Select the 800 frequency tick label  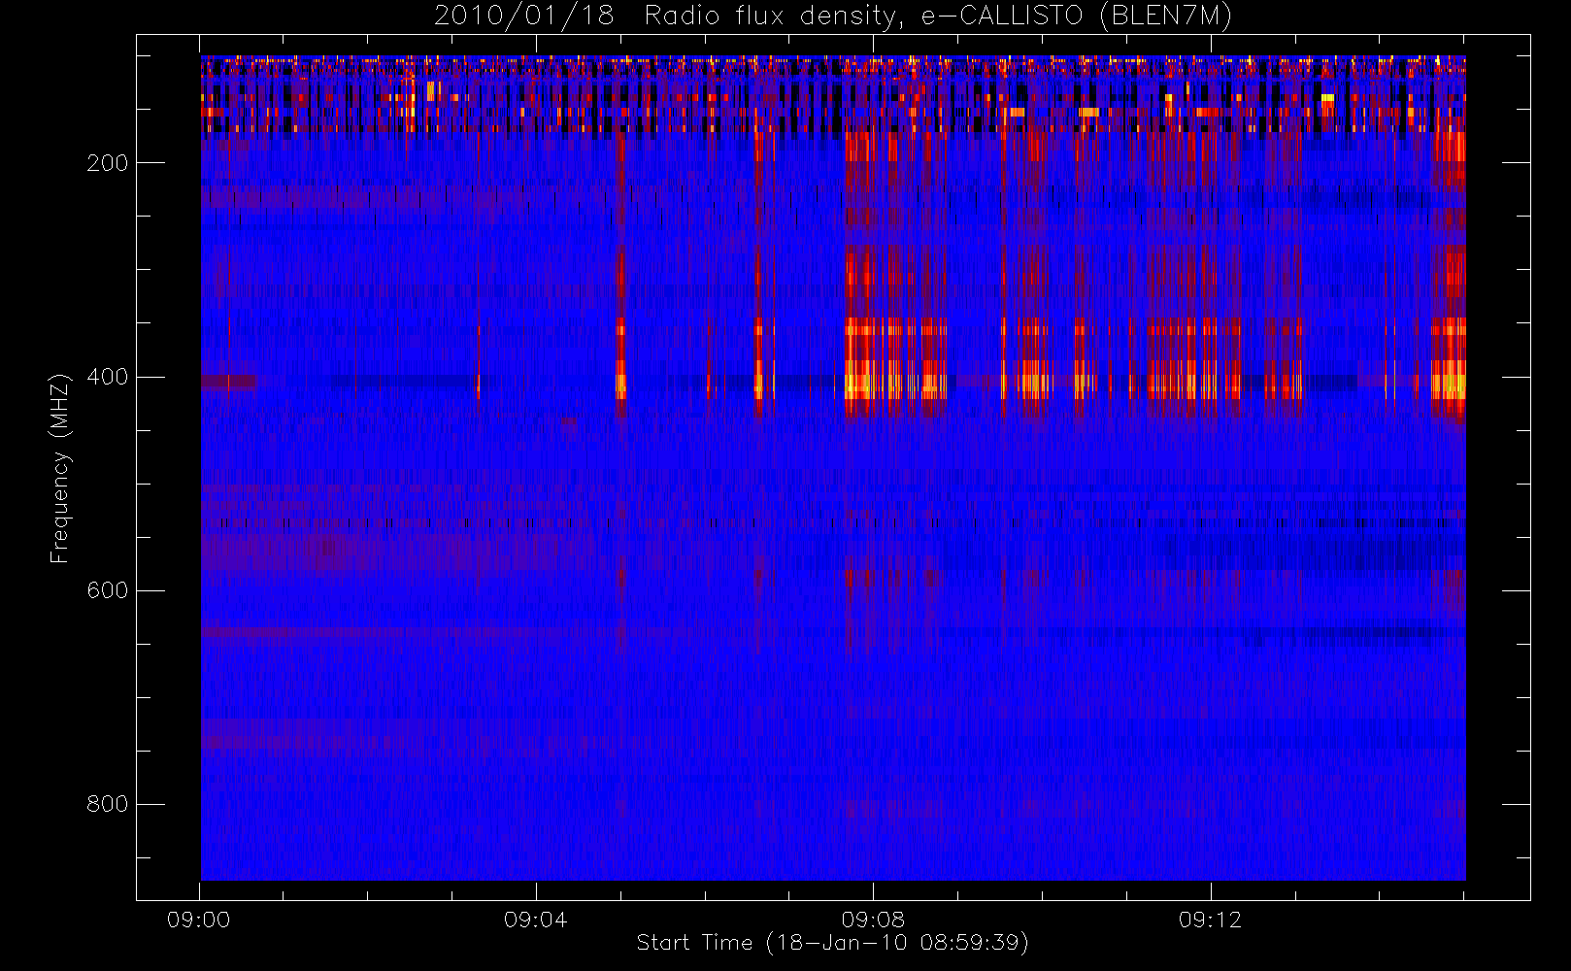pos(108,804)
